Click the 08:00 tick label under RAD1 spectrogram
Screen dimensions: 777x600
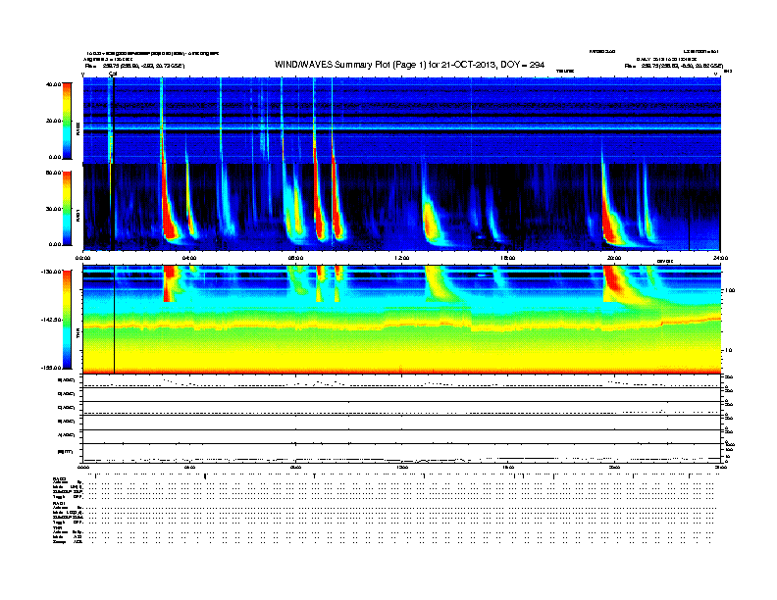pyautogui.click(x=295, y=258)
